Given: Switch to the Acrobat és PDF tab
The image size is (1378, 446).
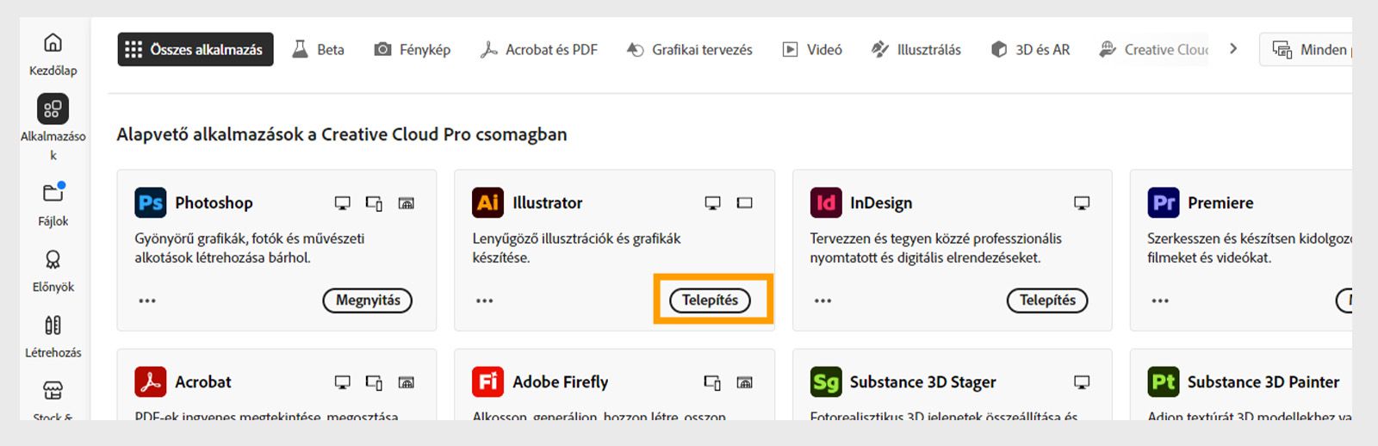Looking at the screenshot, I should coord(538,50).
